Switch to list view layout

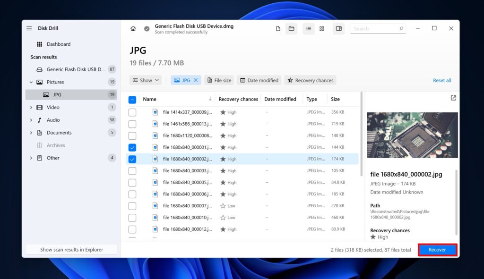[x=308, y=28]
